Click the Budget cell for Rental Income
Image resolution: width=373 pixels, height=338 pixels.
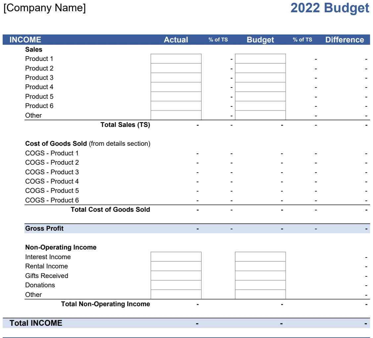(x=260, y=266)
